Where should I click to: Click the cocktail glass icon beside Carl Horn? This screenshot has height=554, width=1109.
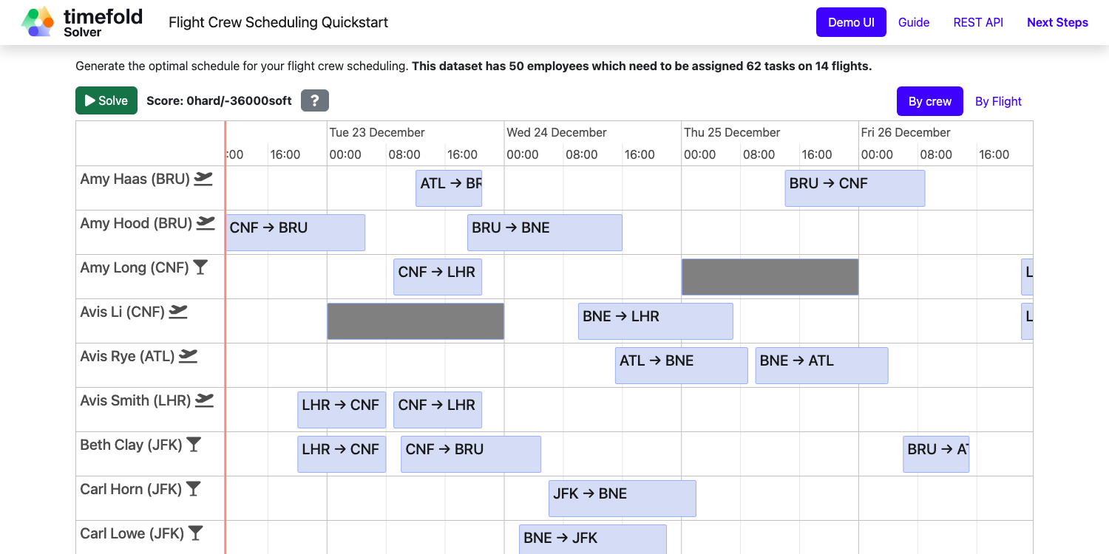193,489
